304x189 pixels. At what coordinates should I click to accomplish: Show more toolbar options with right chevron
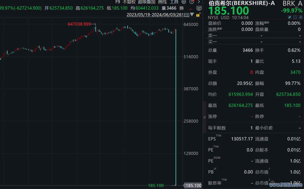coord(199,2)
